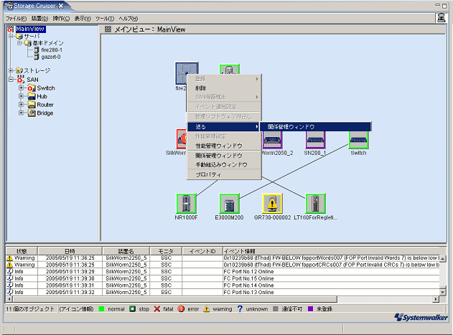Click the SAN error icon in tree

pyautogui.click(x=21, y=80)
